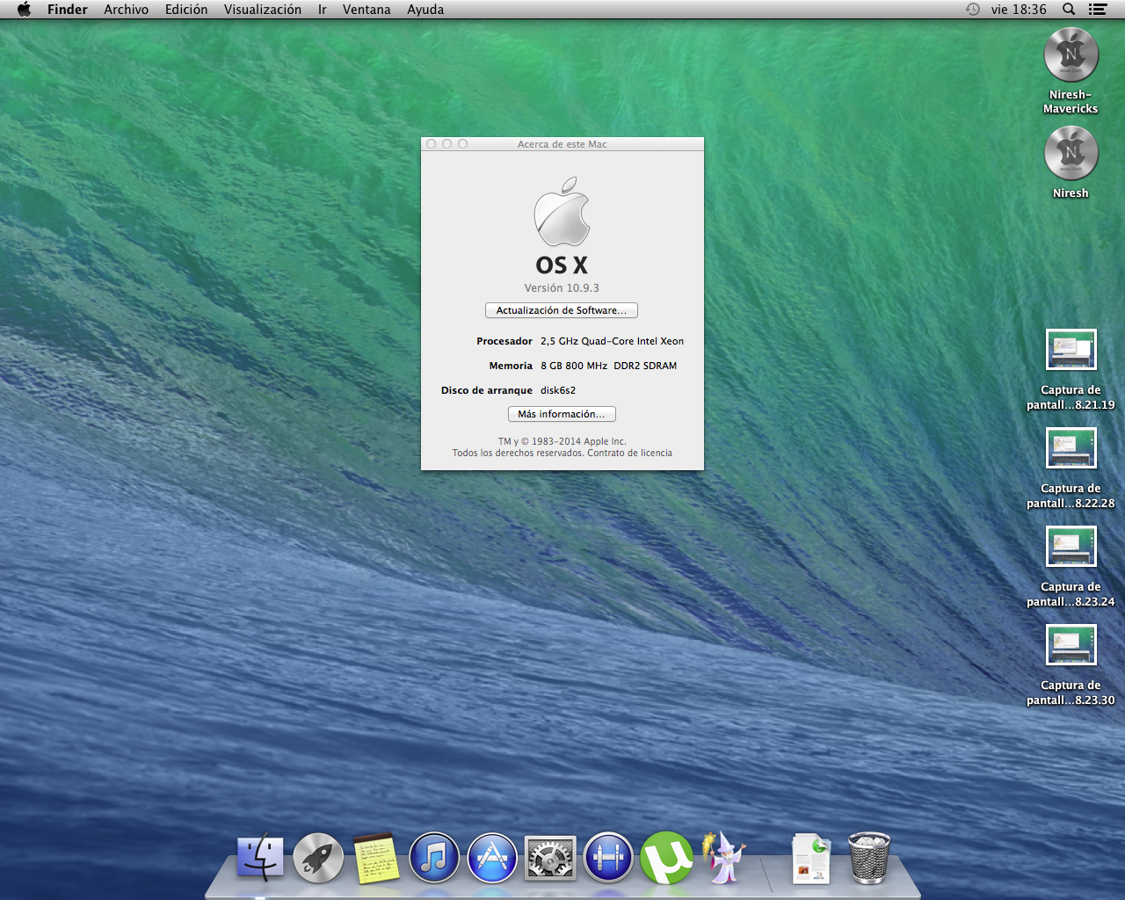This screenshot has width=1125, height=900.
Task: Open the Ir menu
Action: (x=323, y=10)
